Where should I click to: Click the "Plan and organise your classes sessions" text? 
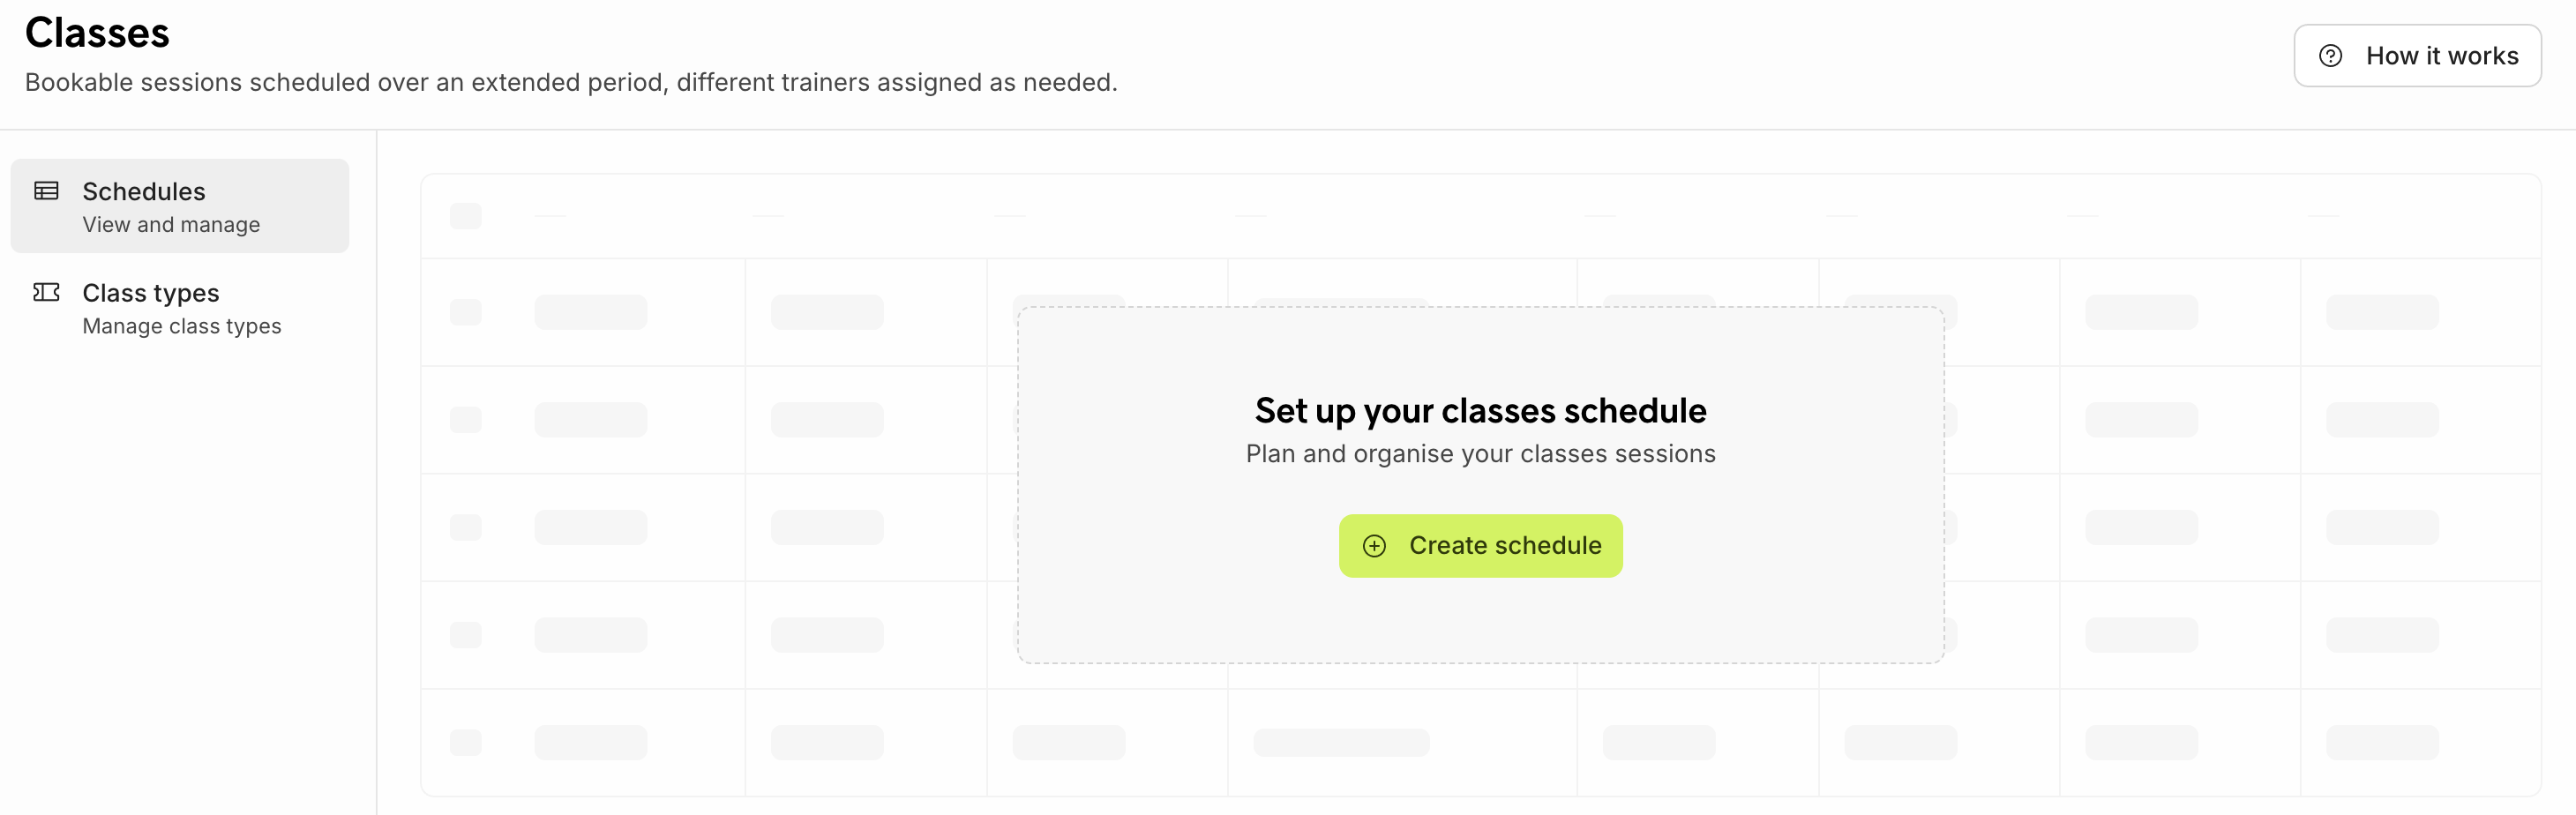pyautogui.click(x=1480, y=454)
